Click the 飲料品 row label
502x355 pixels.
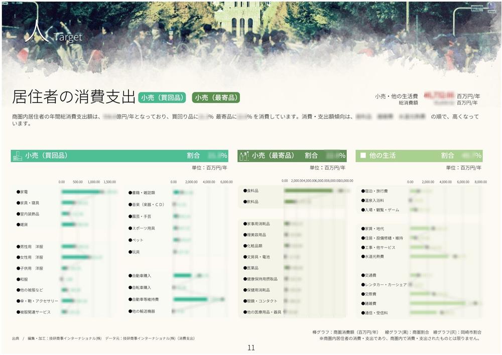tap(251, 202)
